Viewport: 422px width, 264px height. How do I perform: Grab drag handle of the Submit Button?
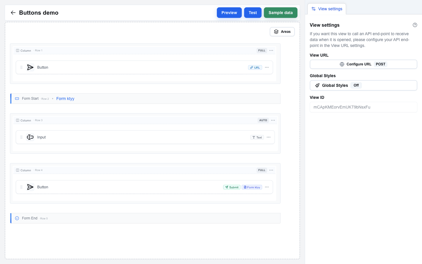tap(21, 187)
